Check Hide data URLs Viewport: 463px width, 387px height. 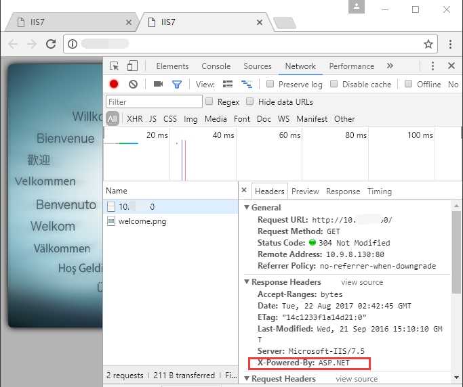pyautogui.click(x=250, y=101)
